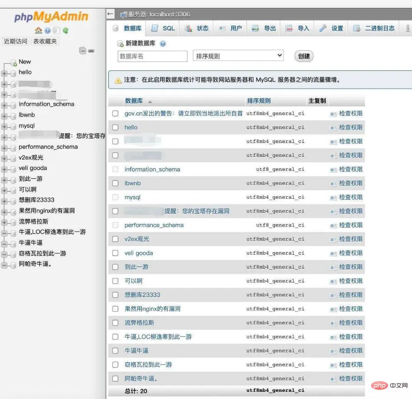Expand the performance_schema tree node
The height and width of the screenshot is (399, 412).
coord(4,148)
